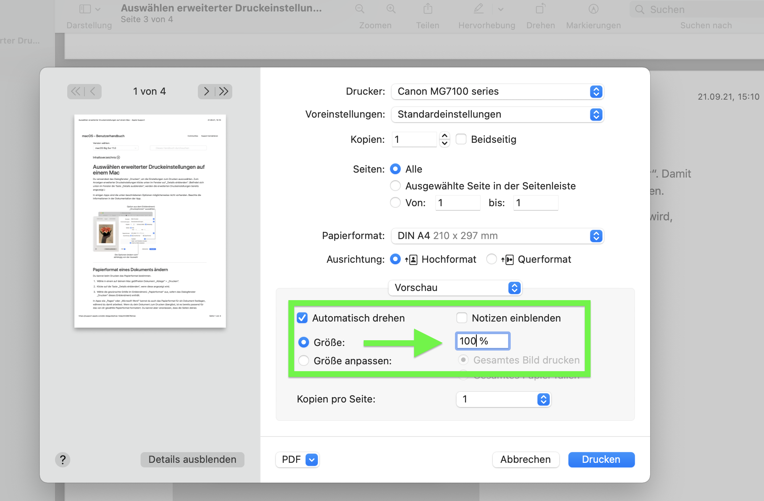
Task: Open the Teilen share icon
Action: 428,9
